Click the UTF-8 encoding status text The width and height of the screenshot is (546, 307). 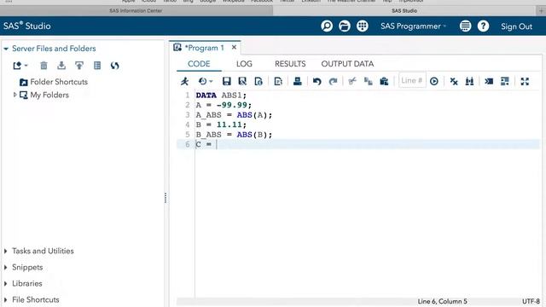[x=531, y=301]
